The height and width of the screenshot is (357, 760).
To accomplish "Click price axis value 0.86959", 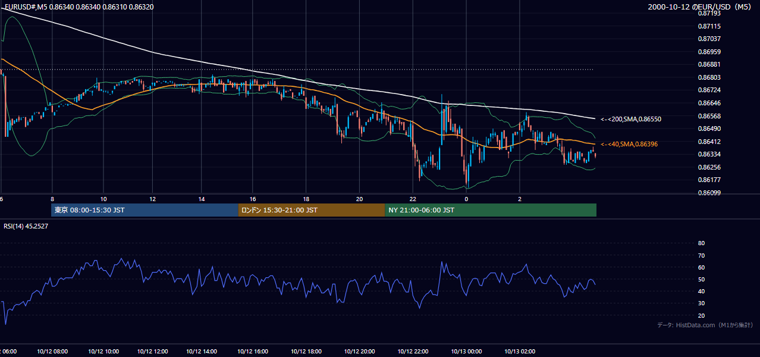I will coord(709,52).
